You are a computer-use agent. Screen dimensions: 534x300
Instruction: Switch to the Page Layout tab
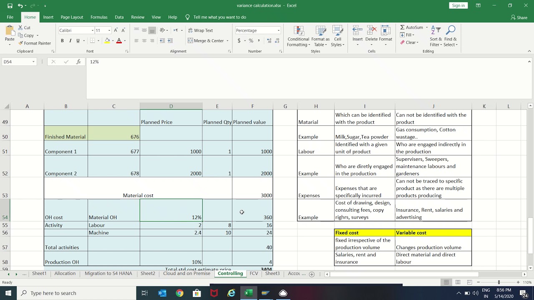click(x=72, y=17)
